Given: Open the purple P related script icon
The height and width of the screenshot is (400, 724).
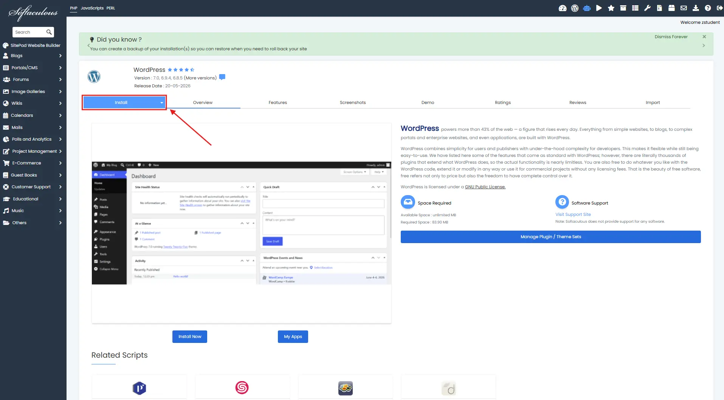Looking at the screenshot, I should point(139,388).
